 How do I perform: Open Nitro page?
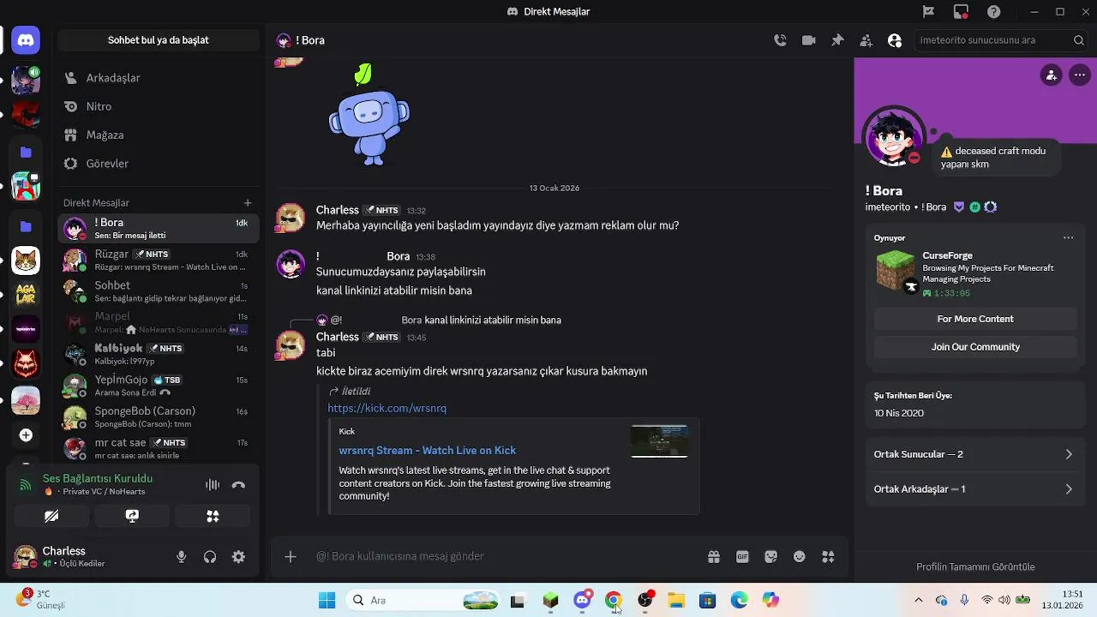coord(159,106)
